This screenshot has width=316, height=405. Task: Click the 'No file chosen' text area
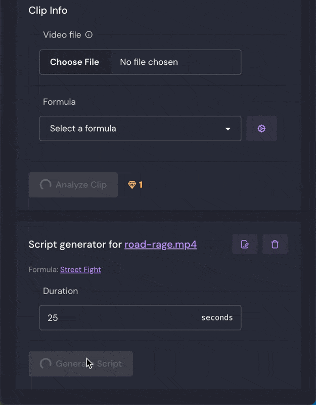149,62
